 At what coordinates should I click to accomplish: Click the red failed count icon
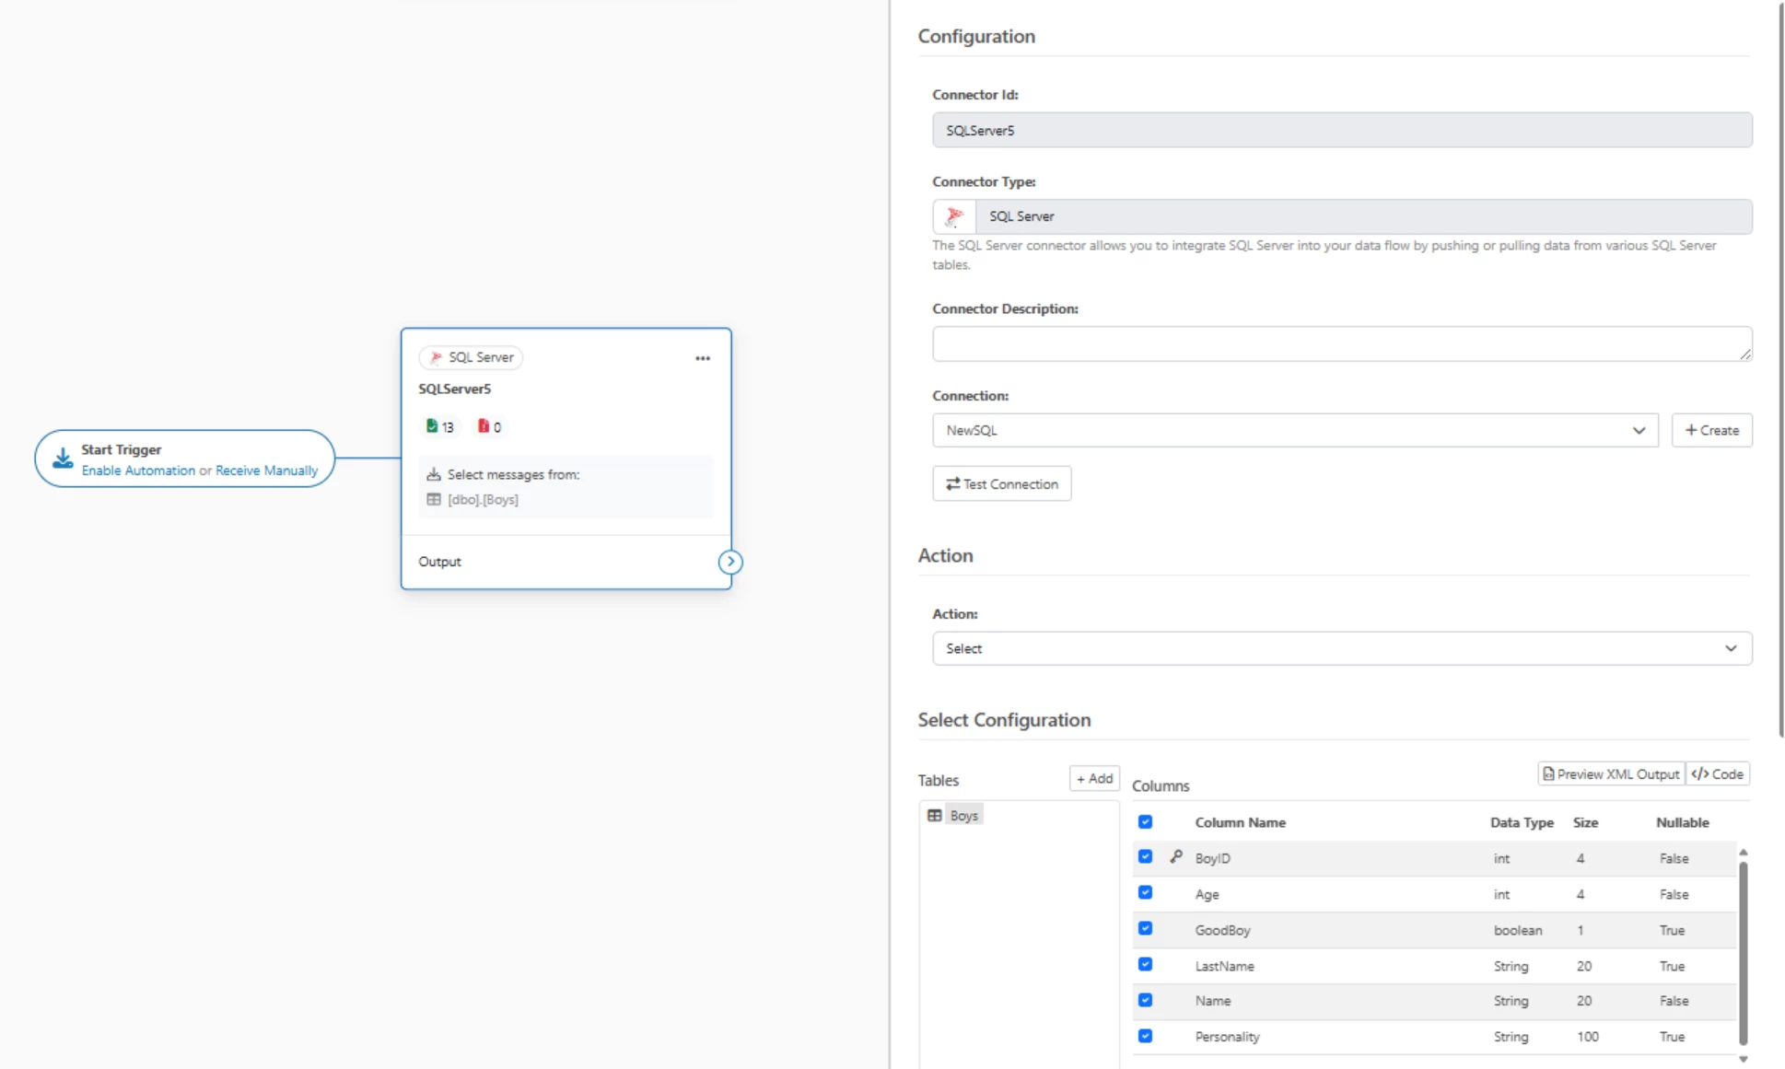(x=483, y=426)
